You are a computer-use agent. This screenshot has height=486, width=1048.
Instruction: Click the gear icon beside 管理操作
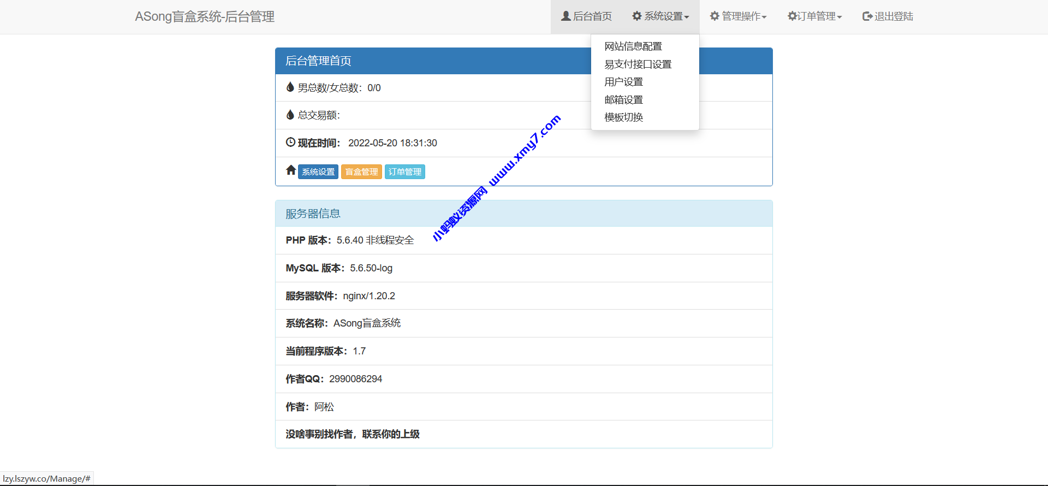(714, 16)
